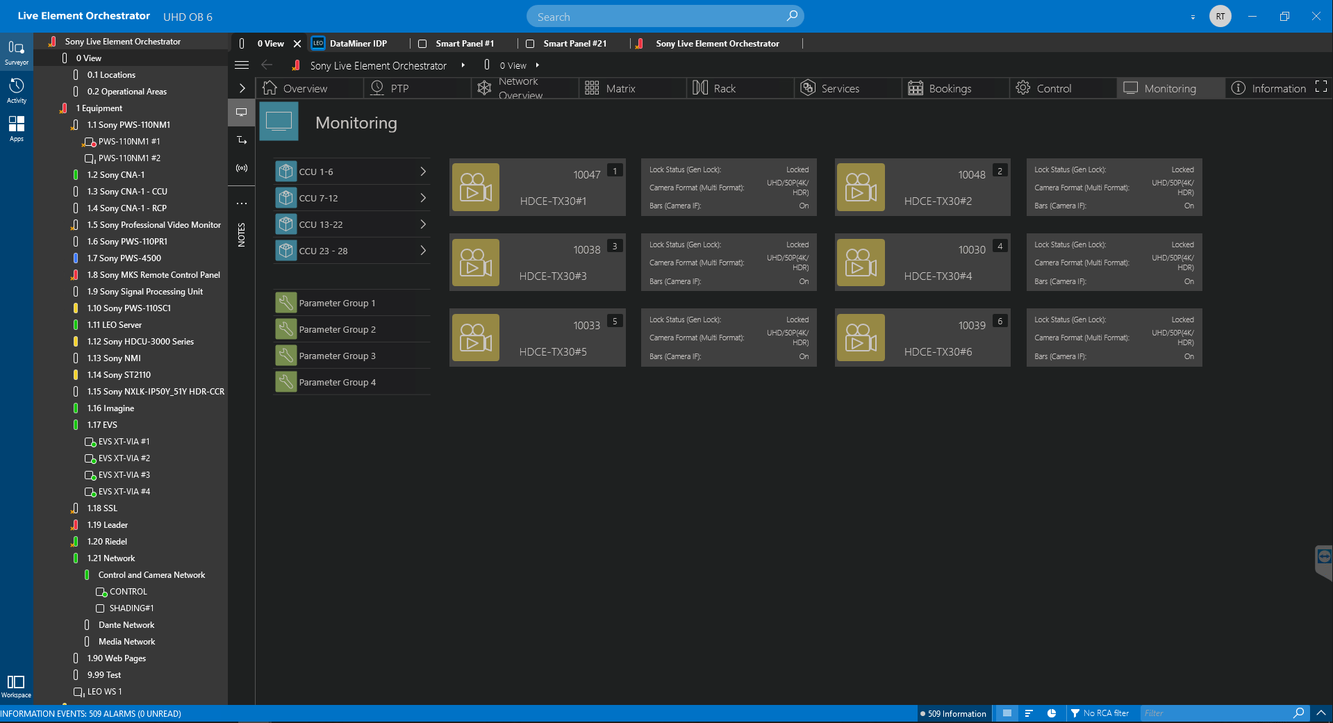Switch to the Overview page tab

pos(309,88)
